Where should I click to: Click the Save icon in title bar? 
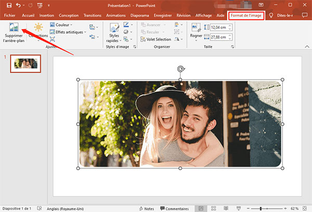(x=8, y=5)
